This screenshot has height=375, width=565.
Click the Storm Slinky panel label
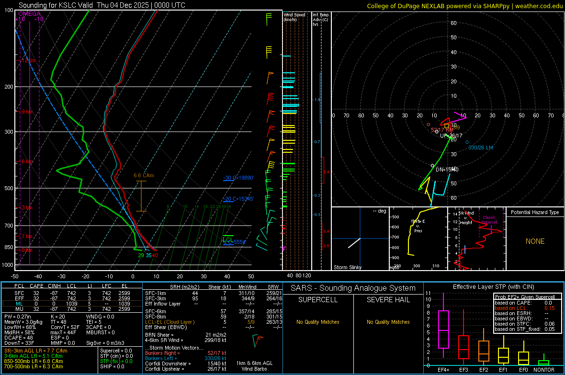point(348,267)
